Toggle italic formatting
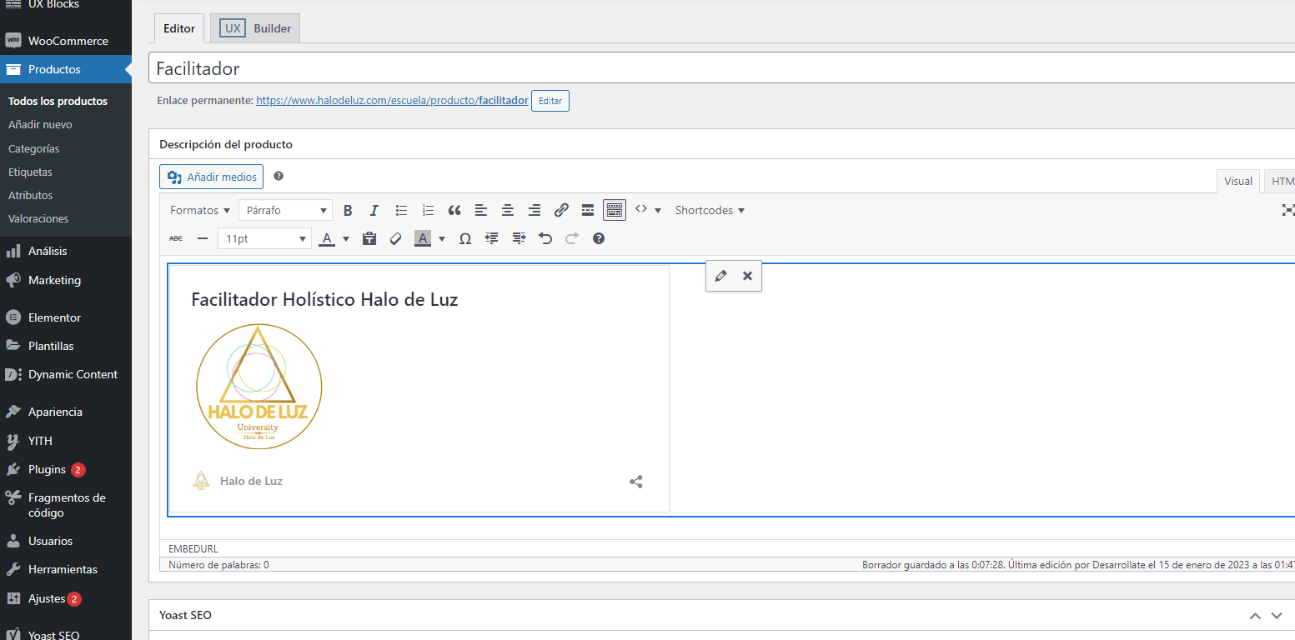The width and height of the screenshot is (1295, 640). click(374, 210)
